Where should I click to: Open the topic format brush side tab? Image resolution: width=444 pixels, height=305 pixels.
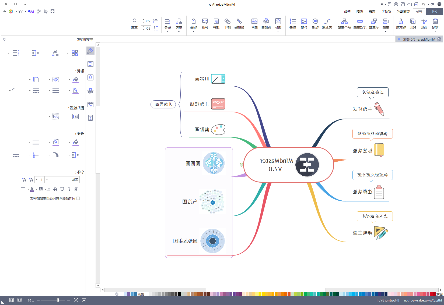pyautogui.click(x=90, y=51)
